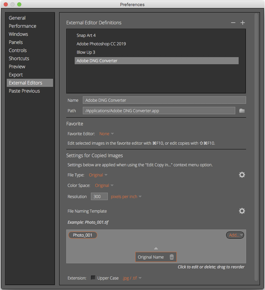Open the File Naming Template gear menu
265x290 pixels.
coord(242,211)
